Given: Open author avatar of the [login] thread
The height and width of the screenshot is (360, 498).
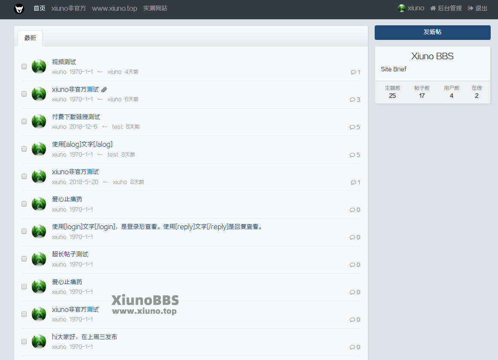Looking at the screenshot, I should pos(39,231).
